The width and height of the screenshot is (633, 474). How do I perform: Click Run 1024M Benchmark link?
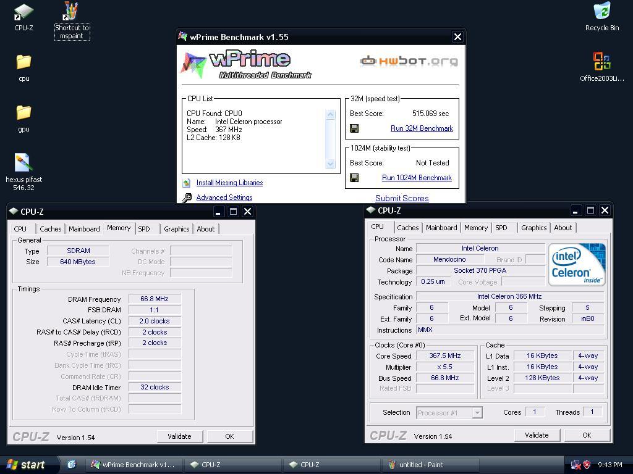tap(417, 178)
